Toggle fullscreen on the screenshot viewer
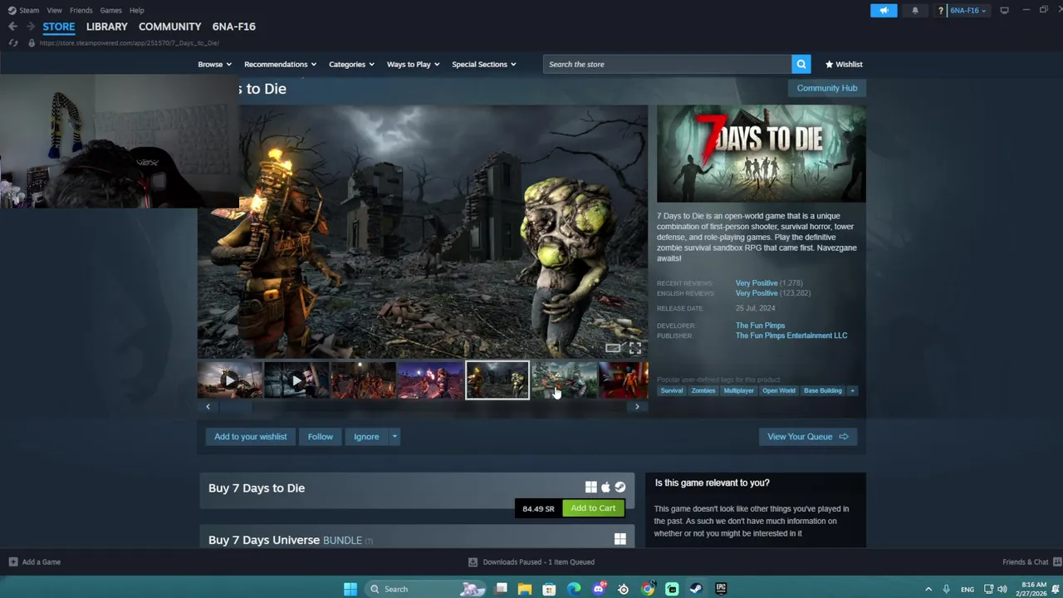This screenshot has height=598, width=1063. tap(635, 348)
